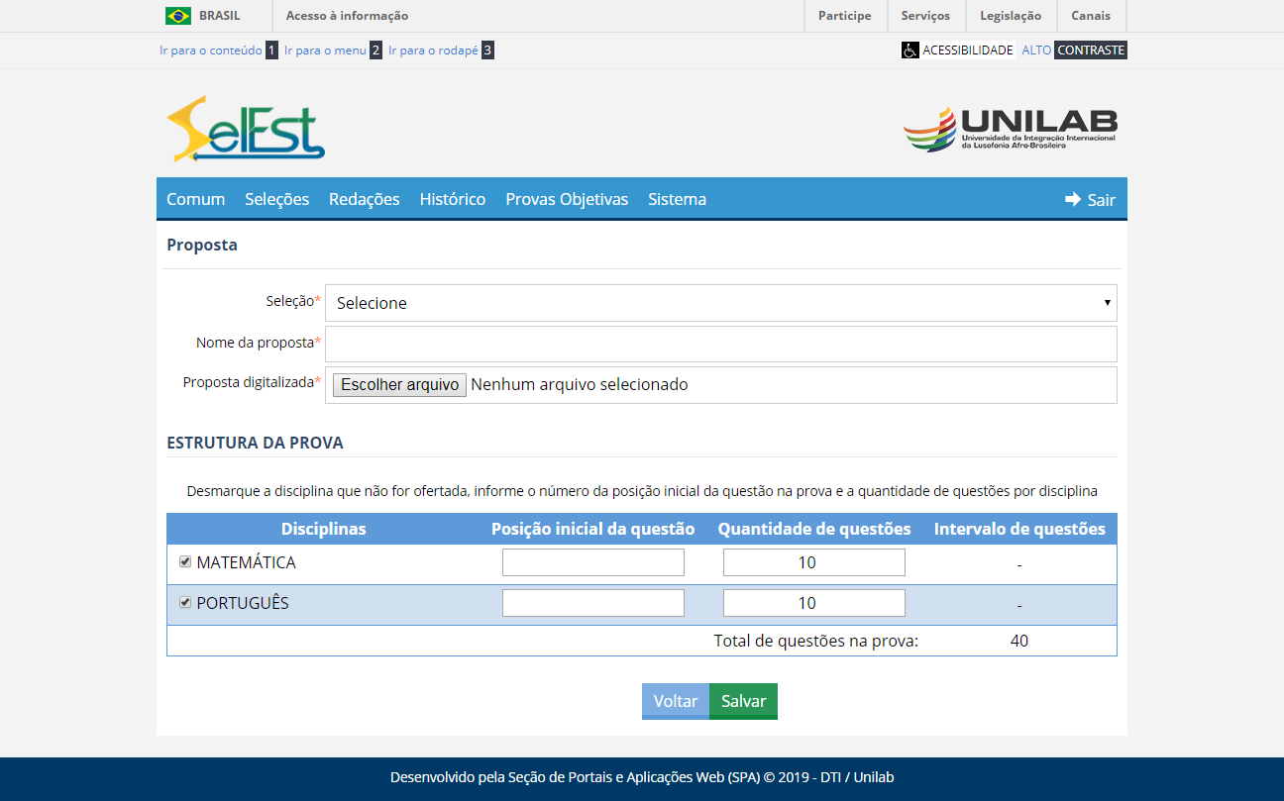Click the UNILAB university logo
This screenshot has height=801, width=1284.
[1010, 129]
